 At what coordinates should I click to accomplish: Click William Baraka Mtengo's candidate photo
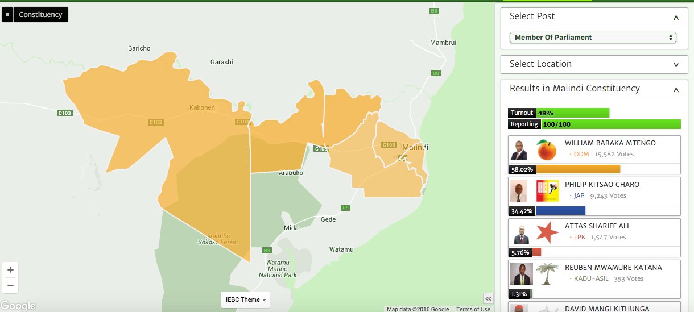tap(518, 149)
